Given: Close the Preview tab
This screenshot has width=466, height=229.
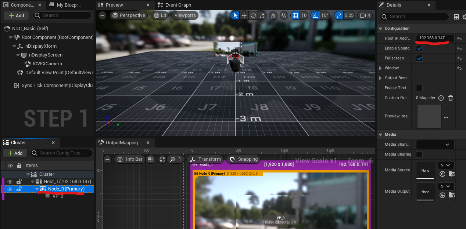Looking at the screenshot, I should (x=148, y=5).
